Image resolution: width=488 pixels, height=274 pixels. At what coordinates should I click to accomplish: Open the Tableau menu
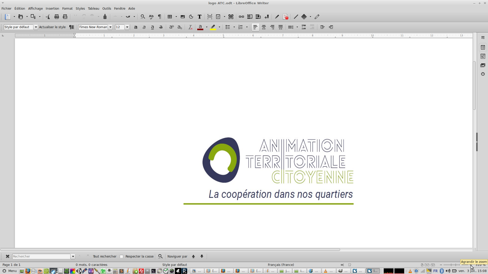94,8
